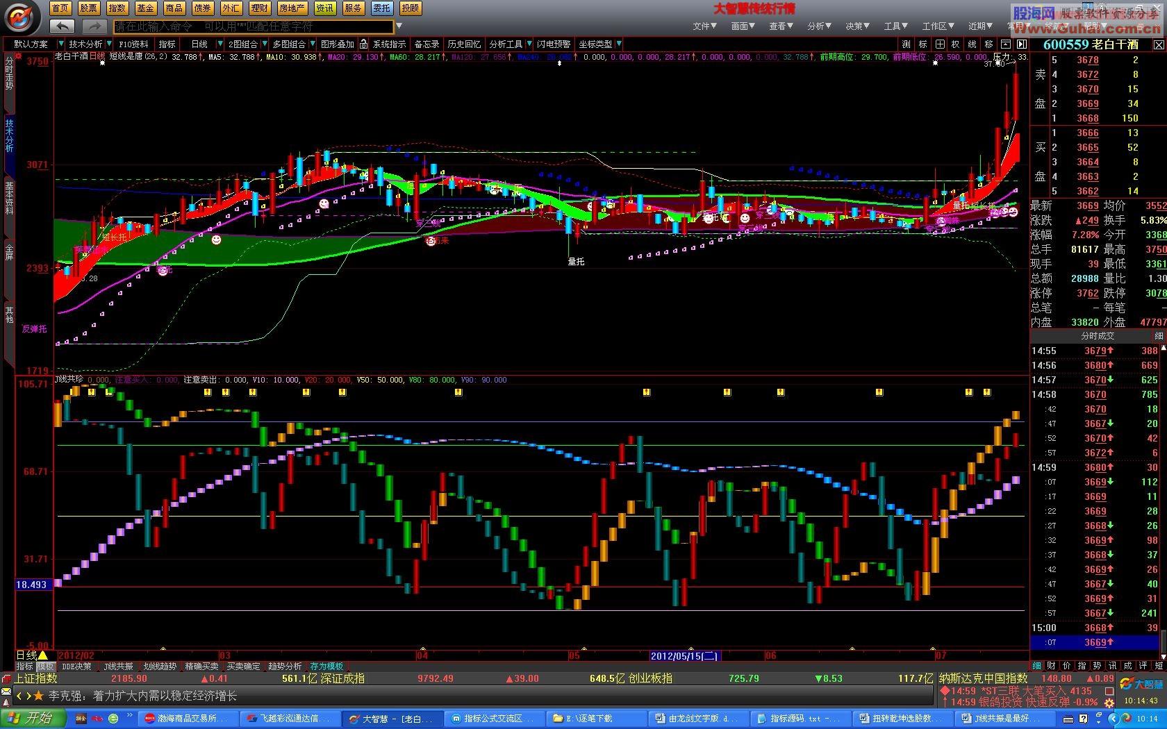Expand the 技术分析 dropdown arrow
The width and height of the screenshot is (1167, 729).
click(x=108, y=44)
